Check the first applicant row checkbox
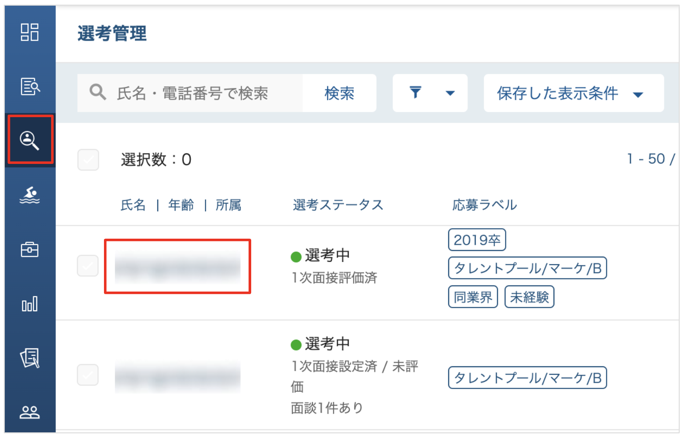 (x=88, y=266)
